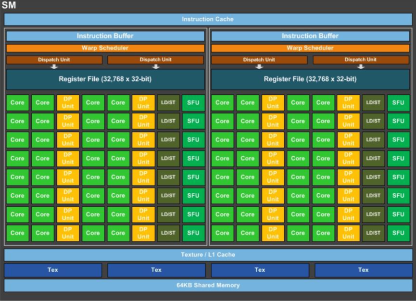Select the third Tex block from the left

(x=260, y=270)
